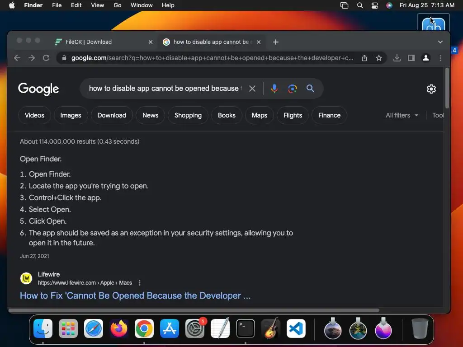Launch Siri from menu bar
Viewport: 463px width, 347px height.
tap(389, 5)
